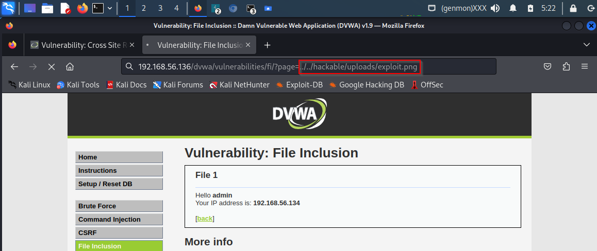Click the (genmon)XXX panel text
This screenshot has height=251, width=597.
click(463, 8)
